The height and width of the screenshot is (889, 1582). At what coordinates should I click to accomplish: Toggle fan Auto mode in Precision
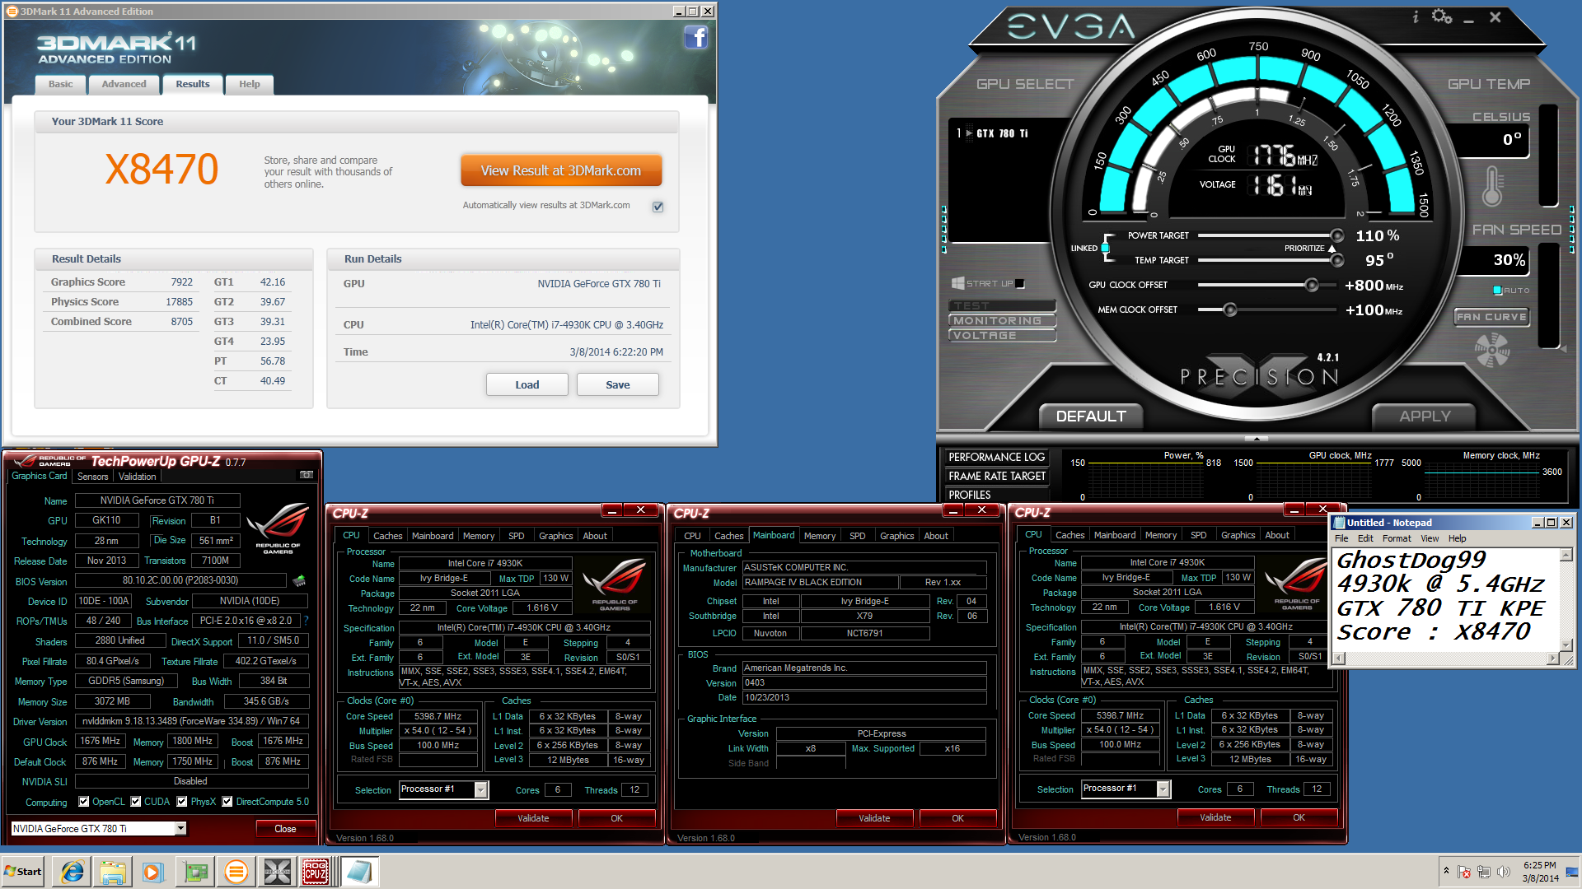click(1498, 291)
